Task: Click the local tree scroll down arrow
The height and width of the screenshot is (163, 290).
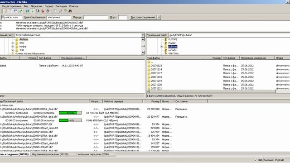Action: (x=143, y=53)
